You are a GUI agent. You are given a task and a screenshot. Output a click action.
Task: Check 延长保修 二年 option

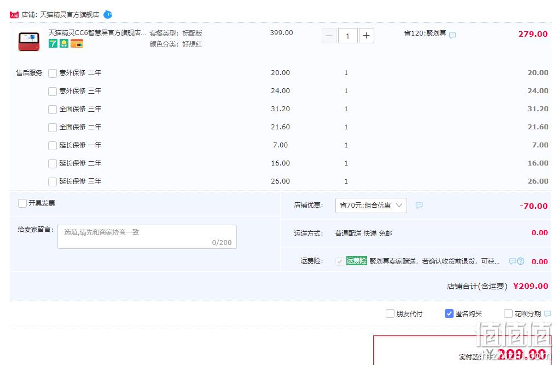coord(53,164)
